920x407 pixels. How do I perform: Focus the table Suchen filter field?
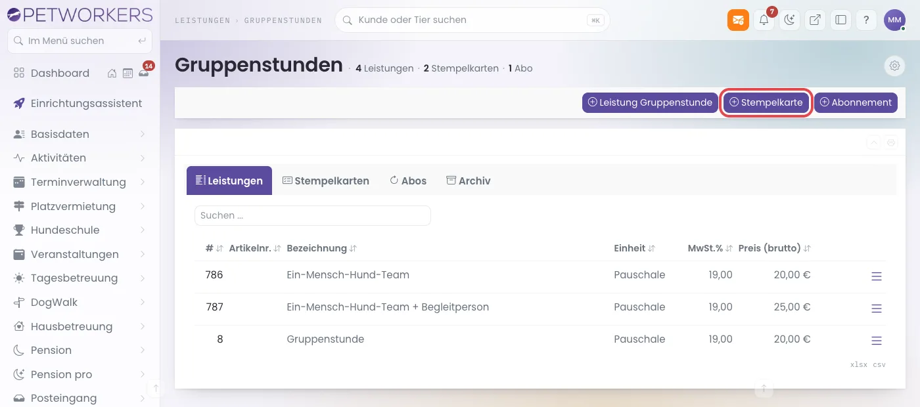(313, 215)
